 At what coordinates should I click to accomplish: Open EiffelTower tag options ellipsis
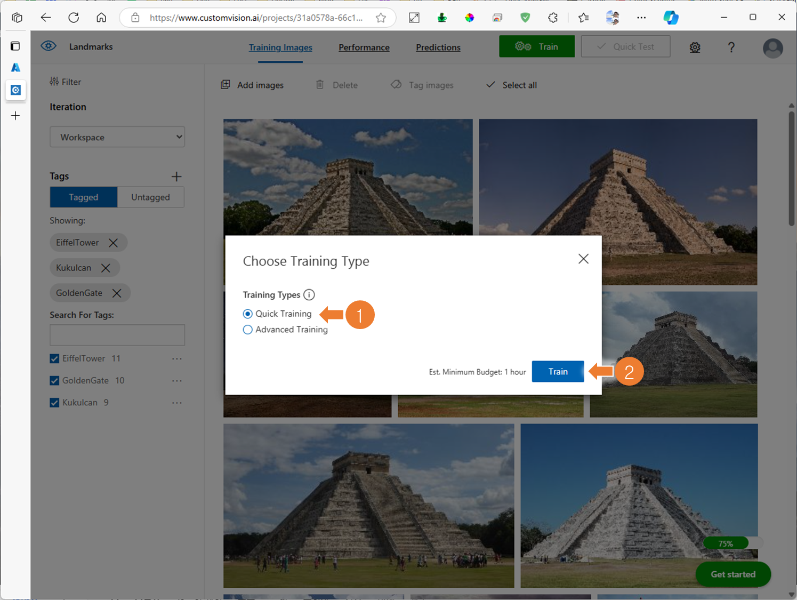click(176, 358)
